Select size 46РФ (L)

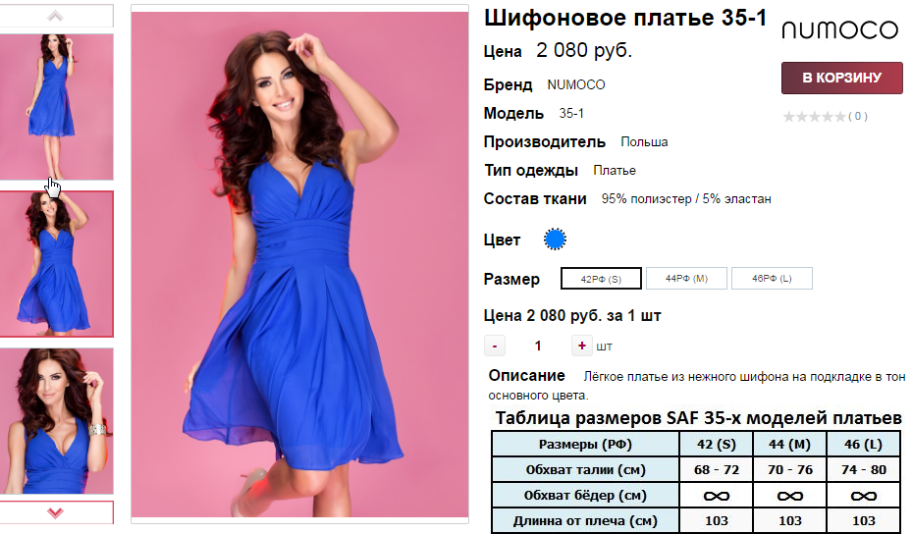tap(772, 279)
